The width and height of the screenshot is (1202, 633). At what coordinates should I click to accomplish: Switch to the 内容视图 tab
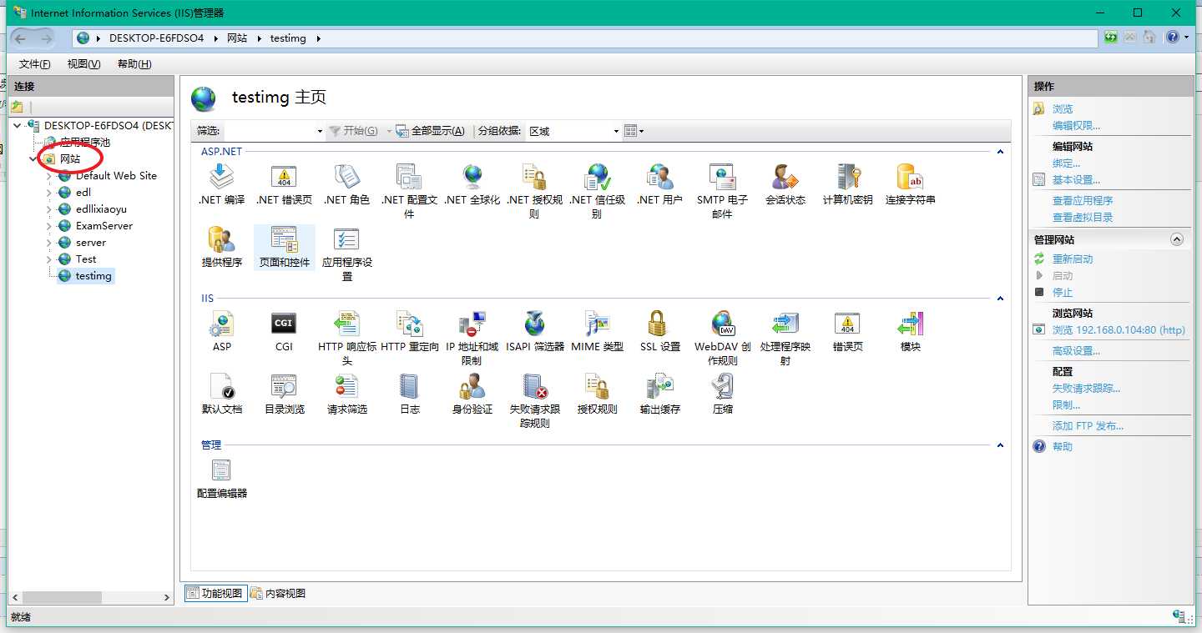coord(278,594)
